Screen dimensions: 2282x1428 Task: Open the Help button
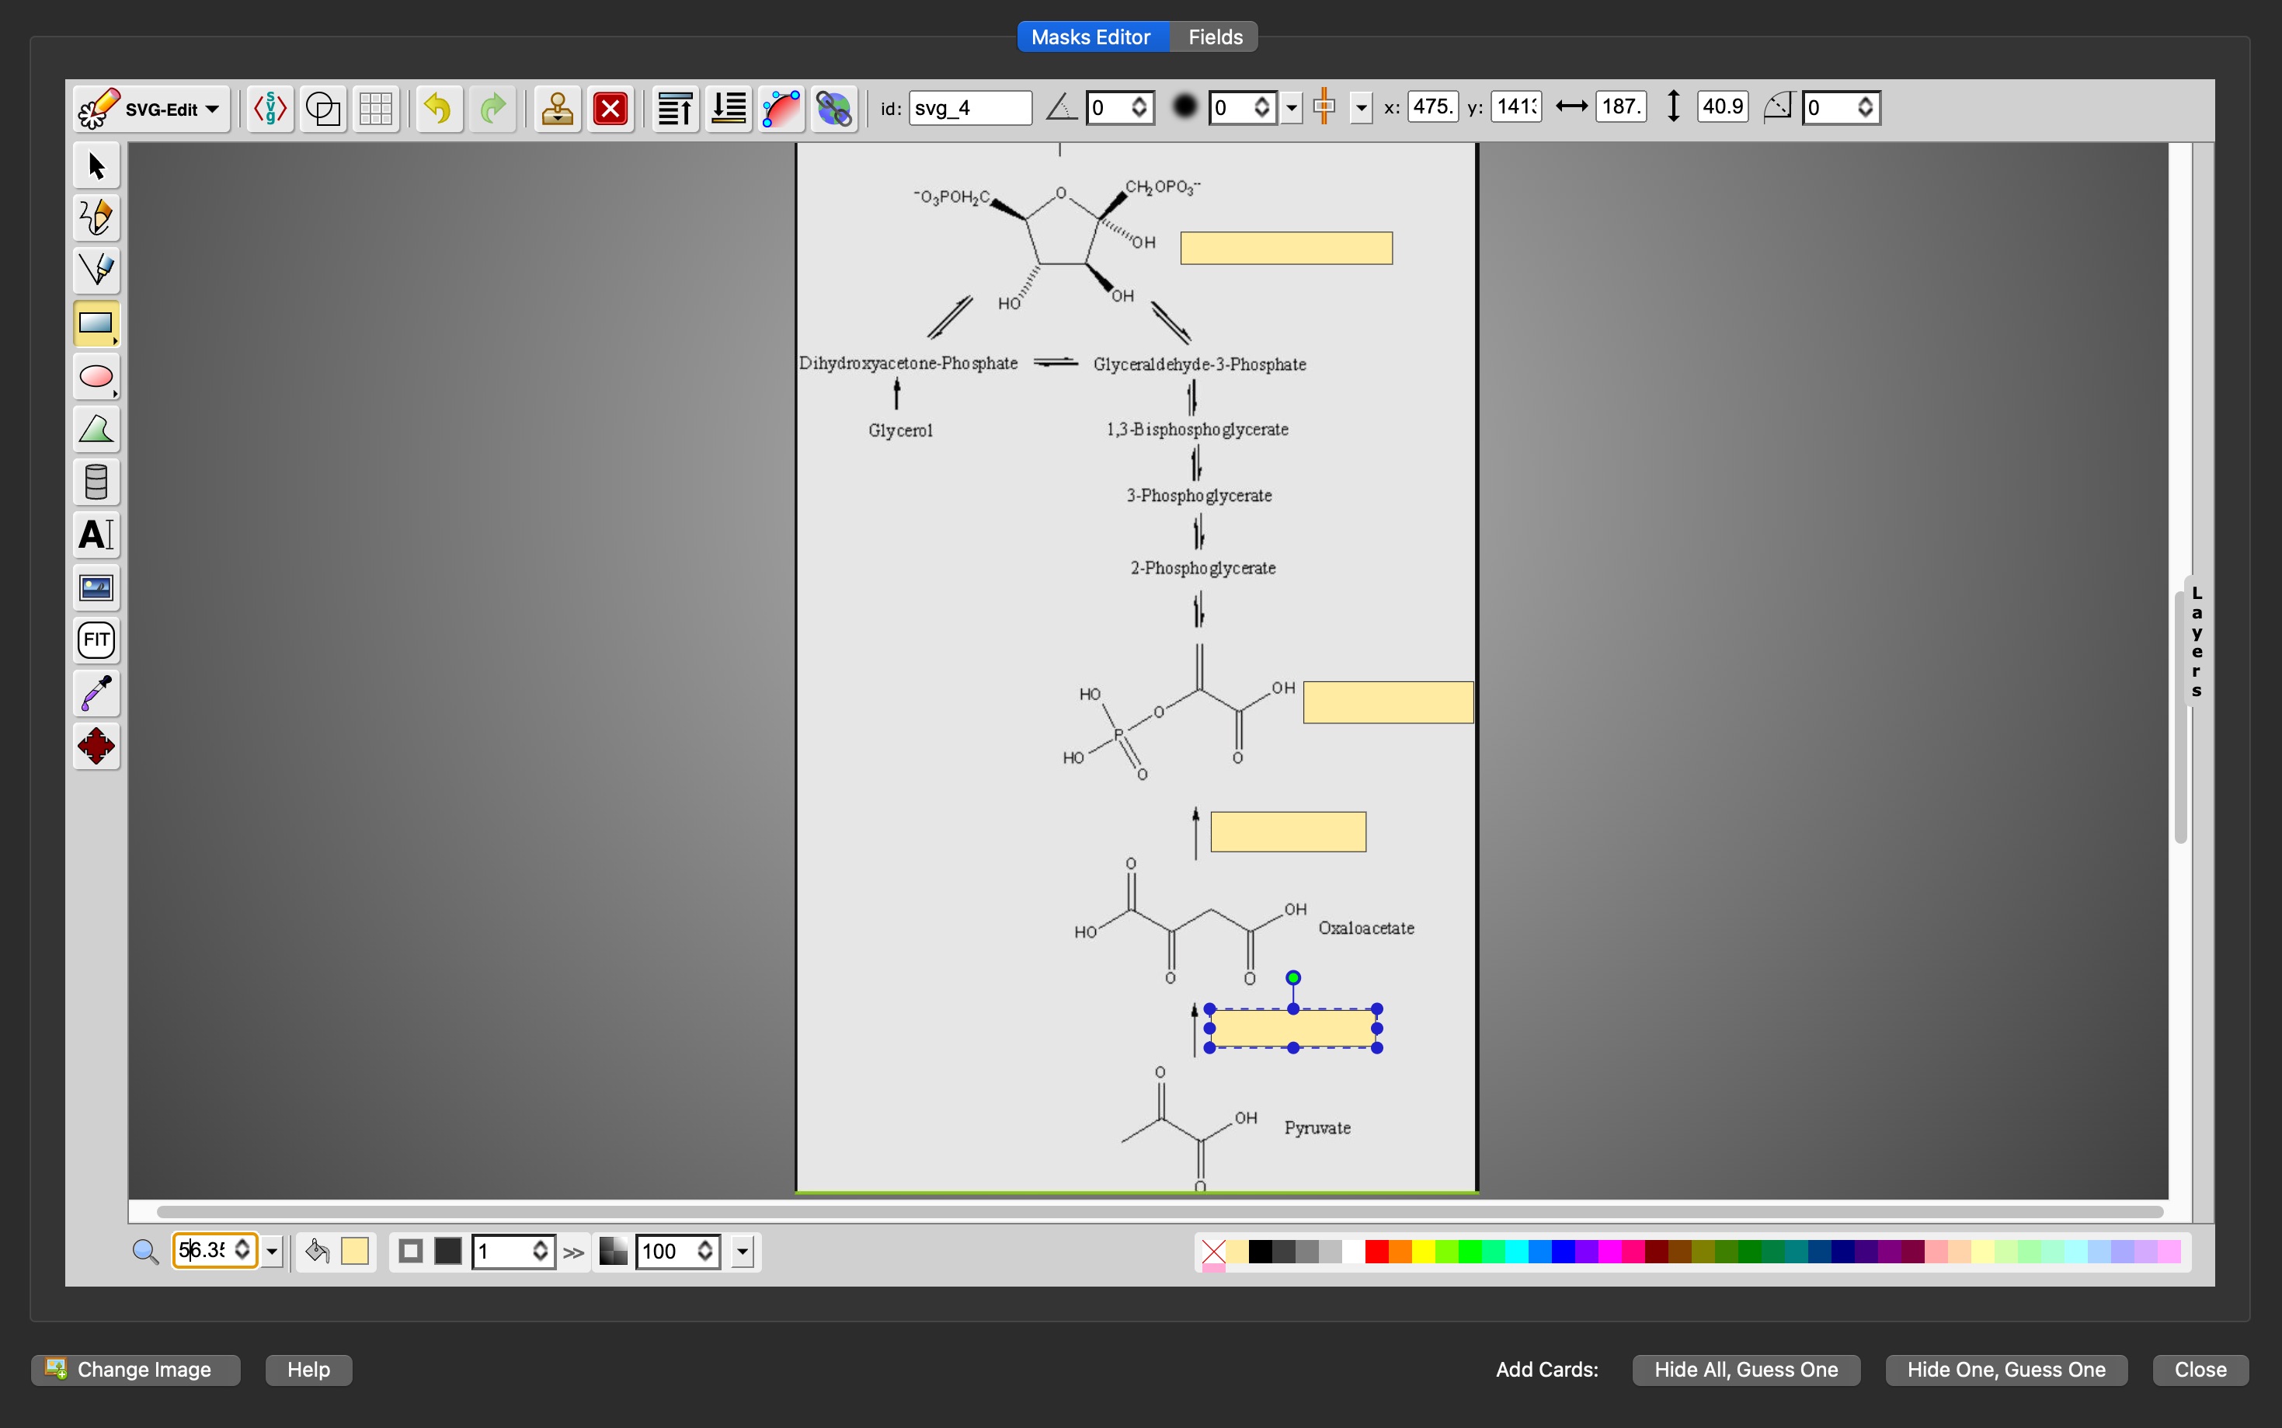coord(308,1370)
